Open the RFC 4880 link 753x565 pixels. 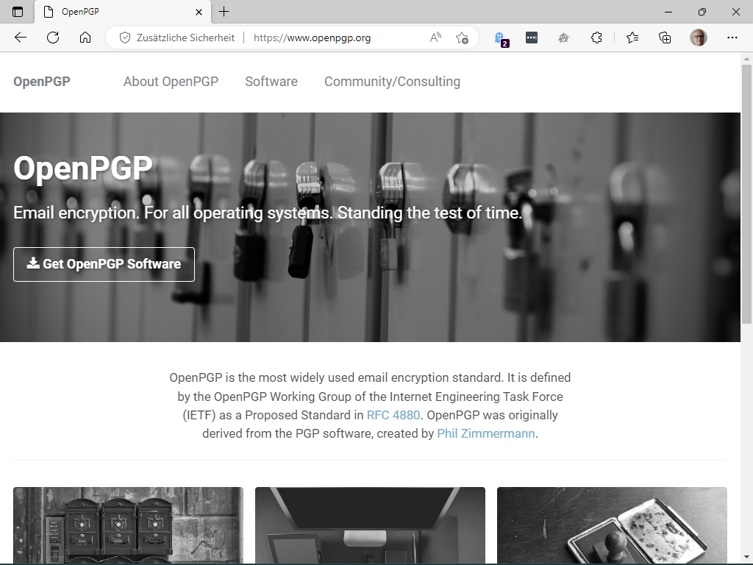coord(393,414)
